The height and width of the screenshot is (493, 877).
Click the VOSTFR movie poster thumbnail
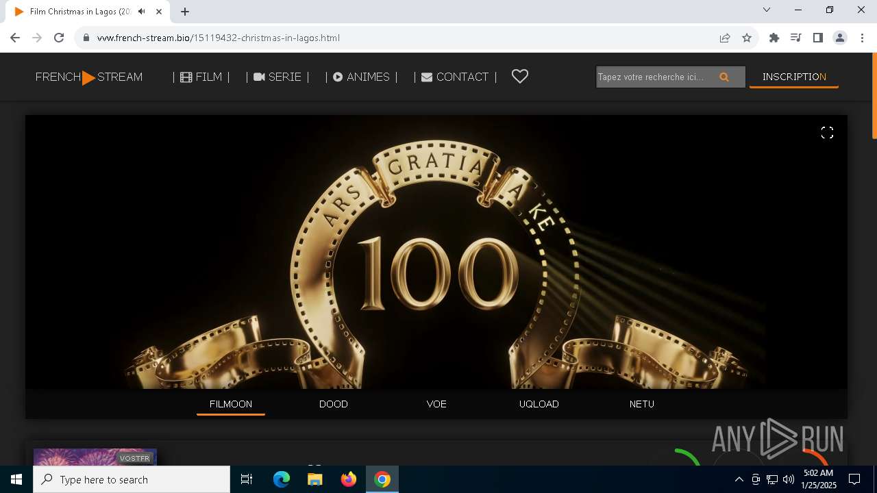coord(95,457)
